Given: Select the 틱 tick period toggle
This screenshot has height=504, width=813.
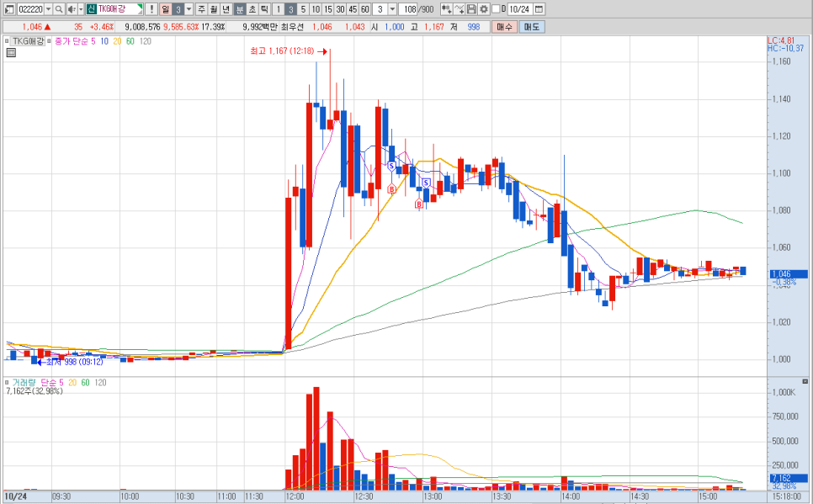Looking at the screenshot, I should pos(264,9).
